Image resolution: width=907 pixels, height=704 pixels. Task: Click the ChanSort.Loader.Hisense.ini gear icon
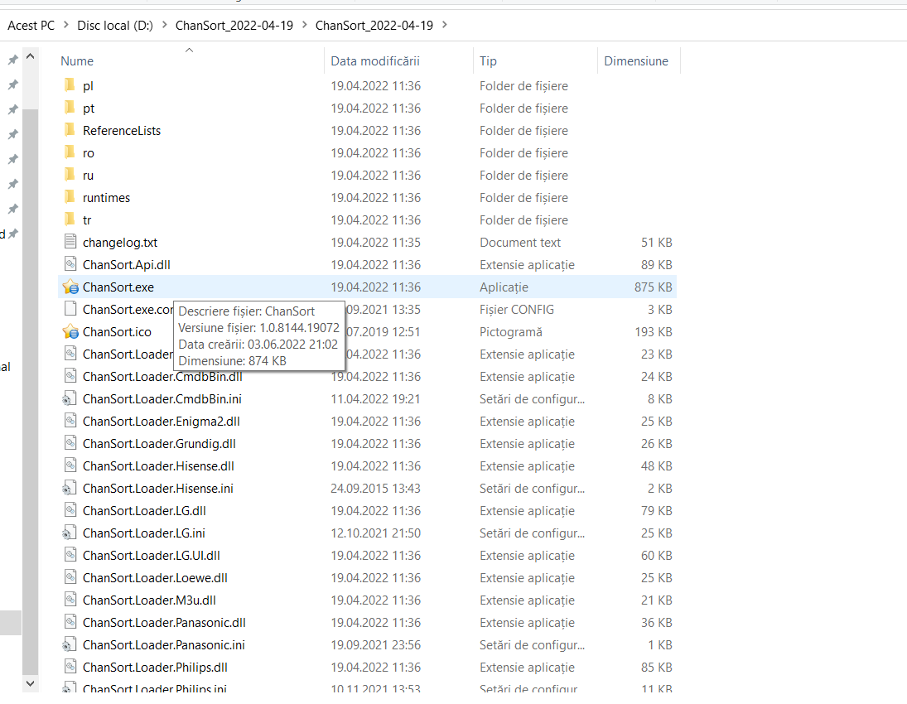[x=70, y=488]
